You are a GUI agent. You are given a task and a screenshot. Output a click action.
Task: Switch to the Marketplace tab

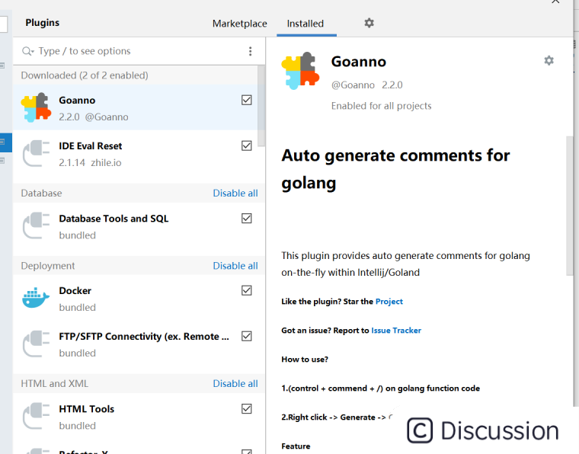tap(239, 24)
